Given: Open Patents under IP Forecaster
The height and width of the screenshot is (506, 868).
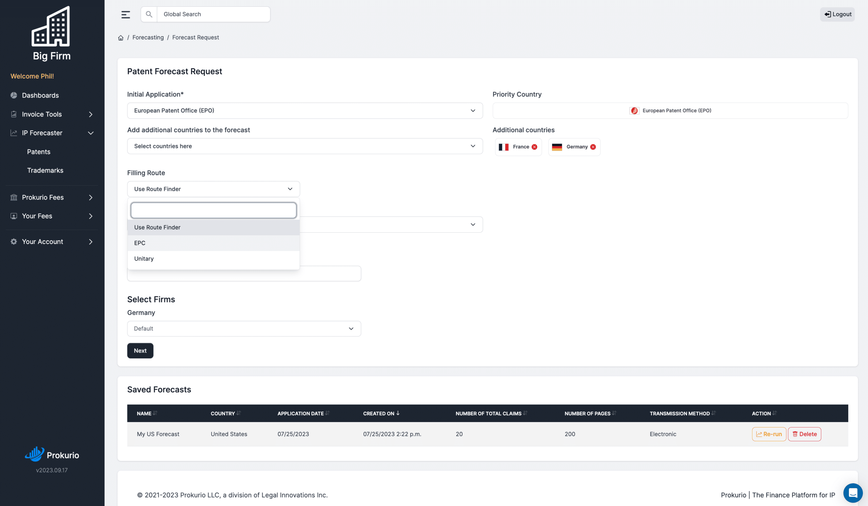Looking at the screenshot, I should coord(39,152).
